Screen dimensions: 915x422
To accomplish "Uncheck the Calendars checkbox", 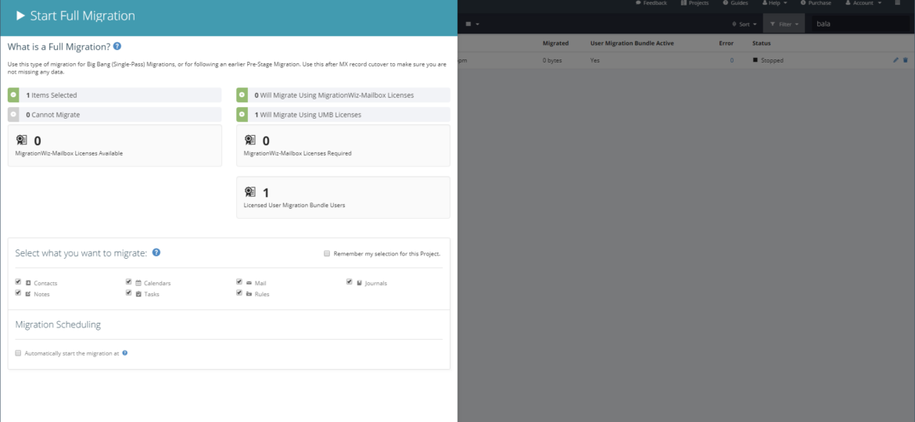I will 128,281.
